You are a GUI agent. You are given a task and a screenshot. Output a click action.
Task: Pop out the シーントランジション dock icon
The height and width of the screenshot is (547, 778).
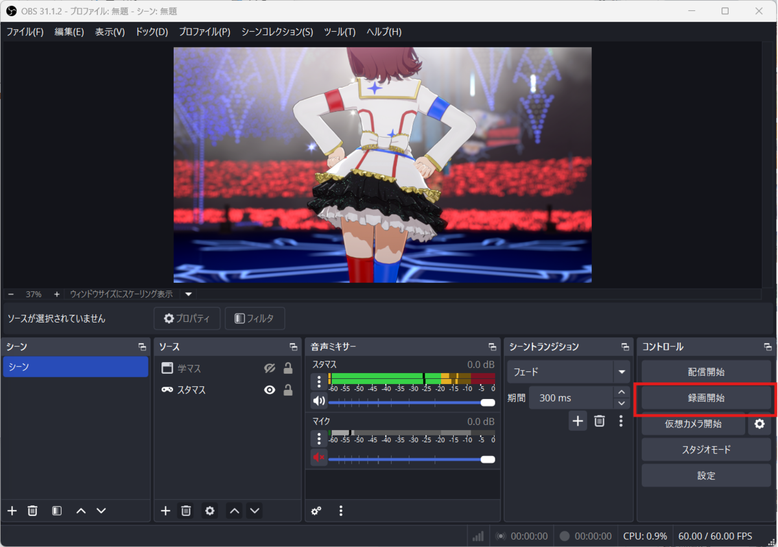click(625, 347)
